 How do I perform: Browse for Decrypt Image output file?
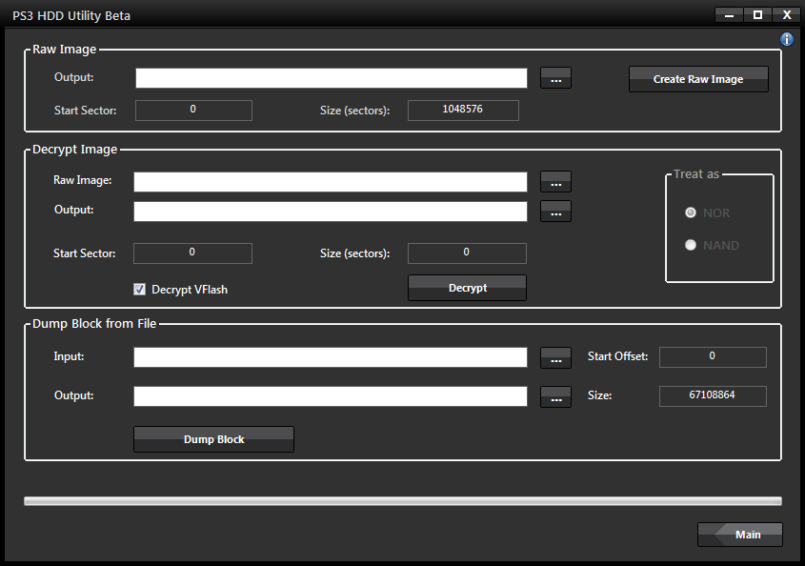coord(555,212)
